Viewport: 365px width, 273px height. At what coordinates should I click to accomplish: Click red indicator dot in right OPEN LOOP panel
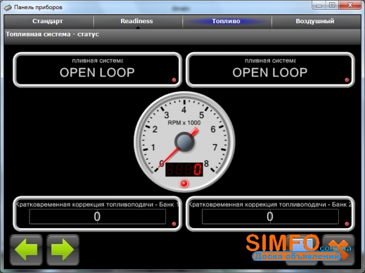pyautogui.click(x=346, y=80)
